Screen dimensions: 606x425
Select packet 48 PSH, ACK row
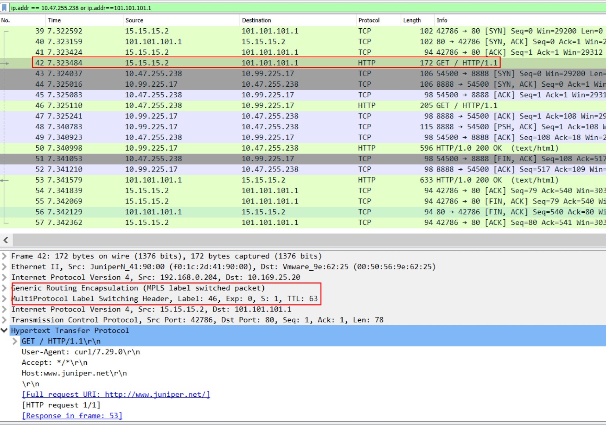303,127
